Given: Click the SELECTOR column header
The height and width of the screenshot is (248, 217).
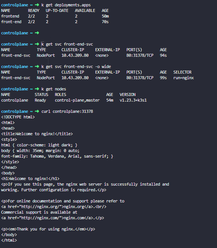Looking at the screenshot, I should point(182,72).
